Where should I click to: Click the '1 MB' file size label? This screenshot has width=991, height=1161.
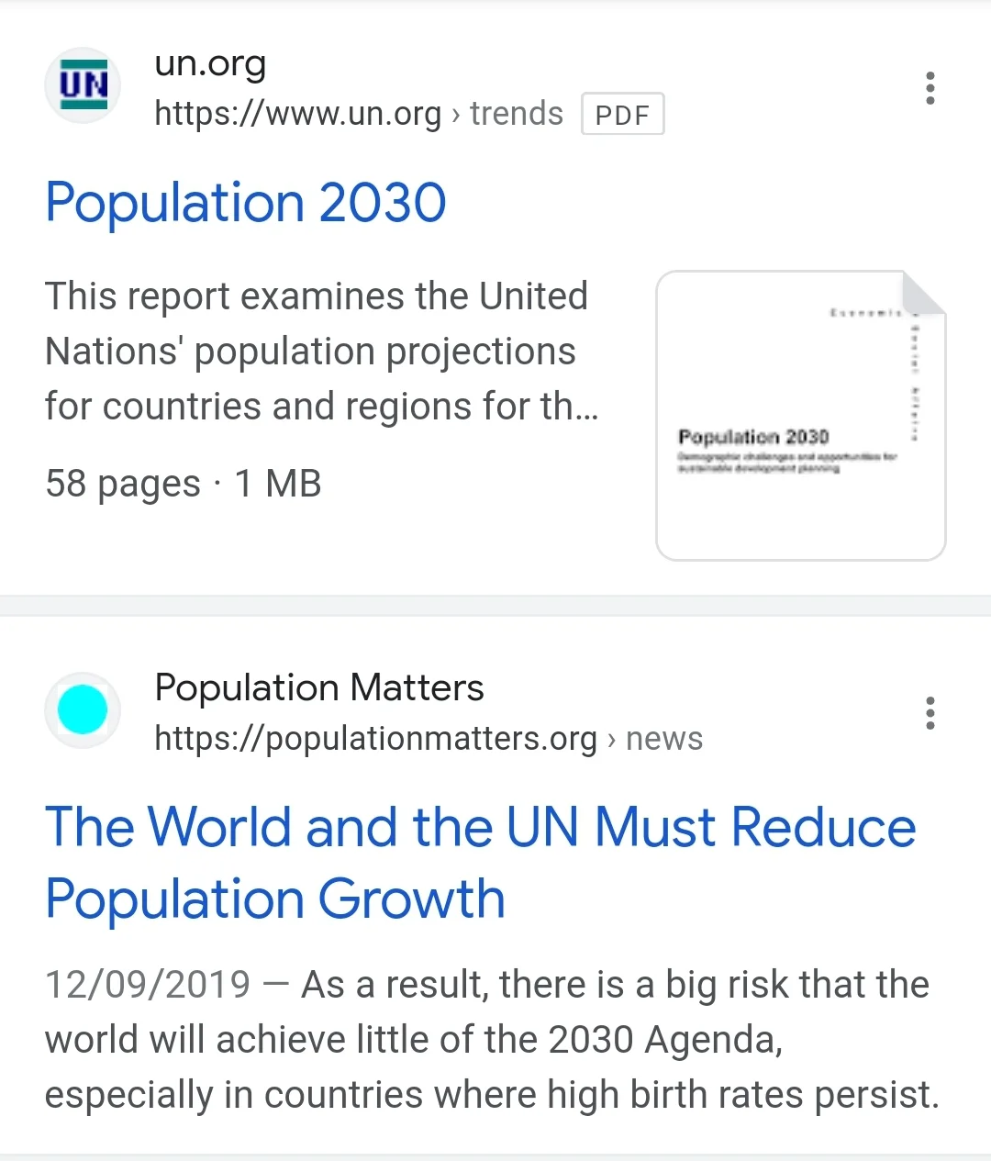click(x=278, y=484)
